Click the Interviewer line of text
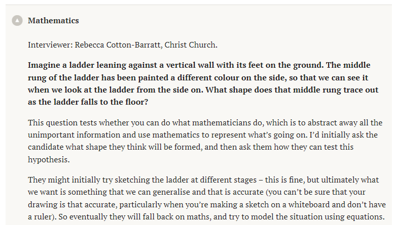This screenshot has width=397, height=225. [123, 44]
